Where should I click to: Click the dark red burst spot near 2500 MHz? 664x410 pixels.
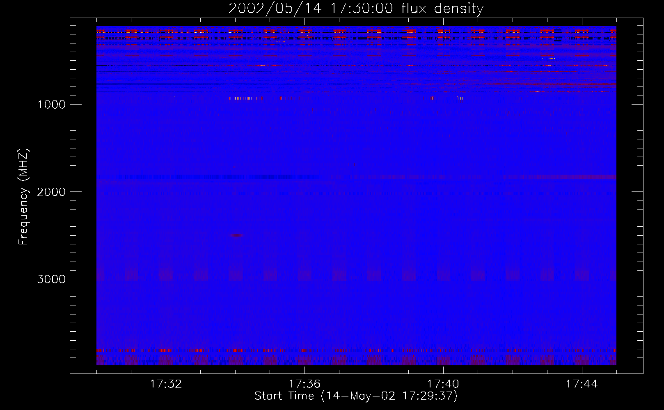(237, 235)
